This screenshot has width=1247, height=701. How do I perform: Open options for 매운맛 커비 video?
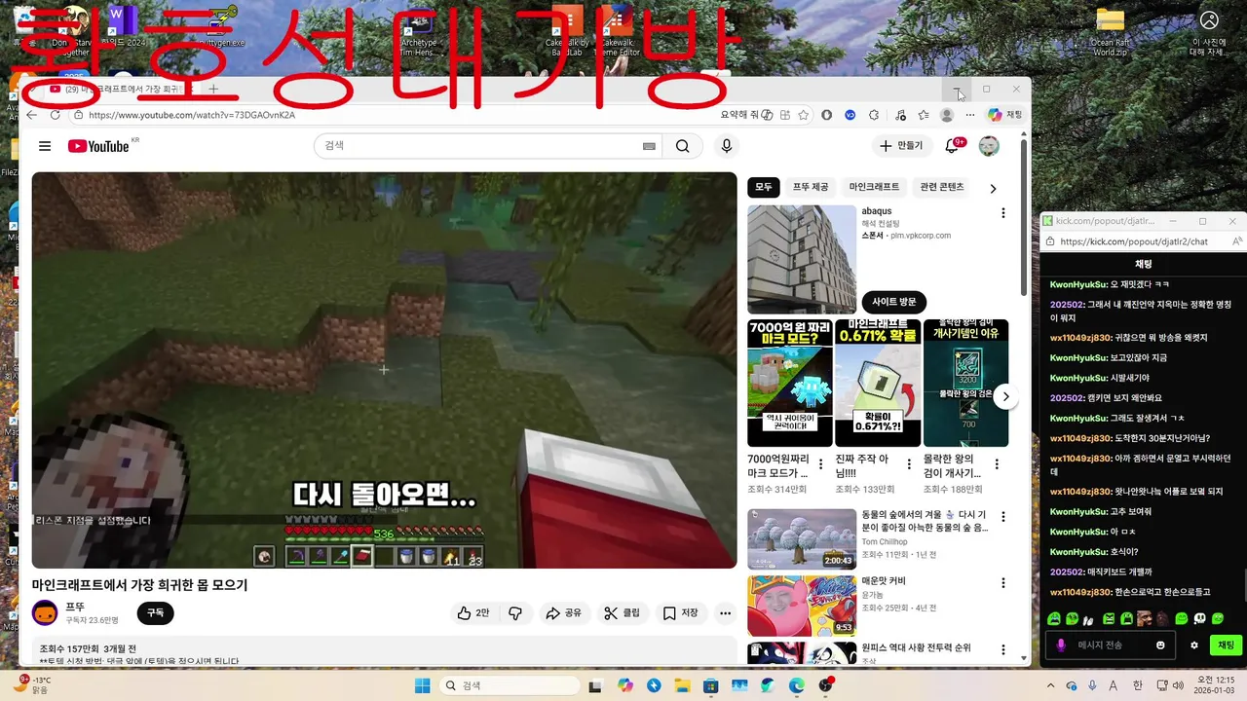(x=1003, y=583)
